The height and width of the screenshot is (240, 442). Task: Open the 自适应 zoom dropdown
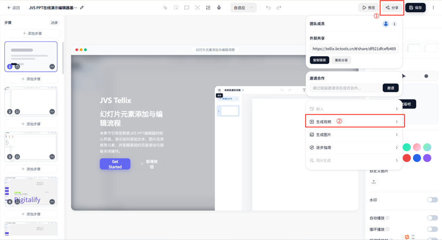click(x=243, y=8)
